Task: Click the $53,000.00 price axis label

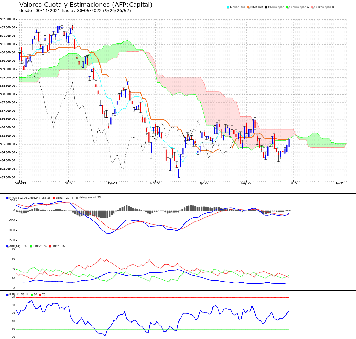Action: (7, 177)
